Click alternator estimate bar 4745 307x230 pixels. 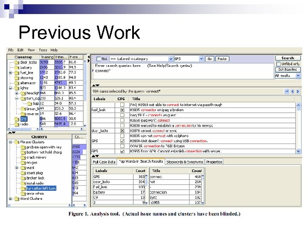61,83
